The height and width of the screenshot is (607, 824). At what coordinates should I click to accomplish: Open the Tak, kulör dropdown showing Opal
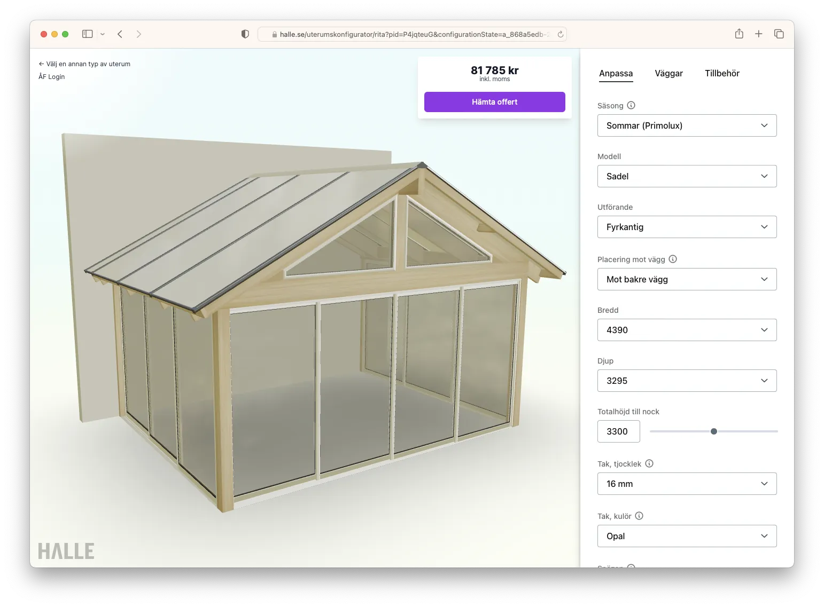click(x=687, y=536)
